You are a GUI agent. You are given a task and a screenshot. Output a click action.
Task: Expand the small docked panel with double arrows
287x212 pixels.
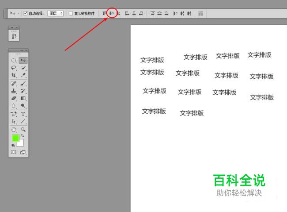click(12, 28)
